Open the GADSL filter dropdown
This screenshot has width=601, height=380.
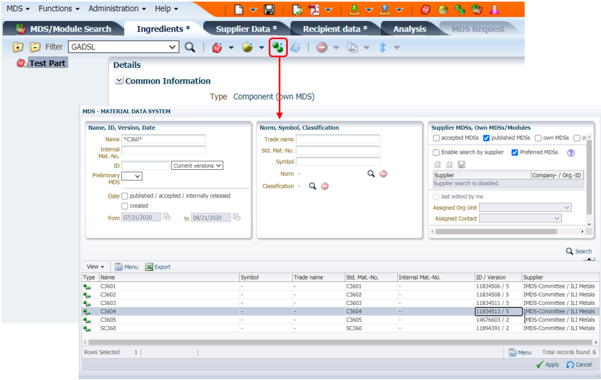[x=174, y=47]
